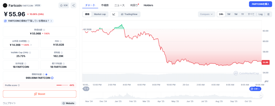
Task: Click the 162.29K holders value
Action: (58, 56)
